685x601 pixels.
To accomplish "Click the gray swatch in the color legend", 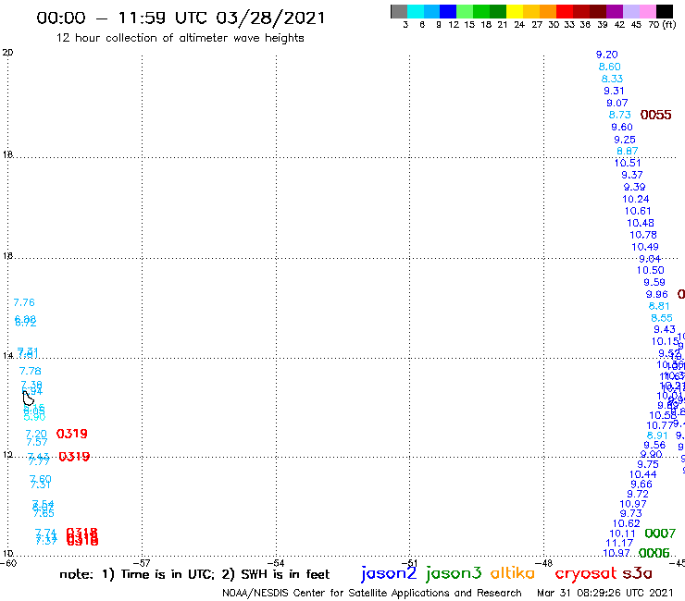I will pos(399,11).
